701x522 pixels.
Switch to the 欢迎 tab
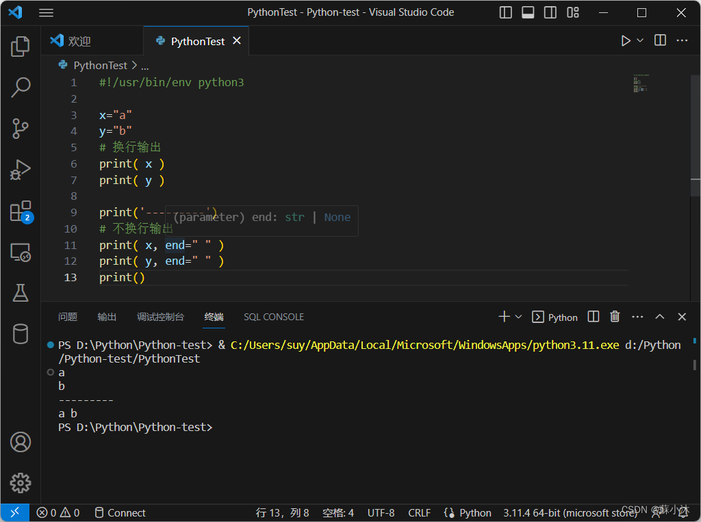coord(92,41)
